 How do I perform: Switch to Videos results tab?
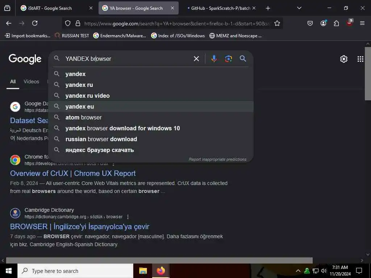tap(32, 81)
